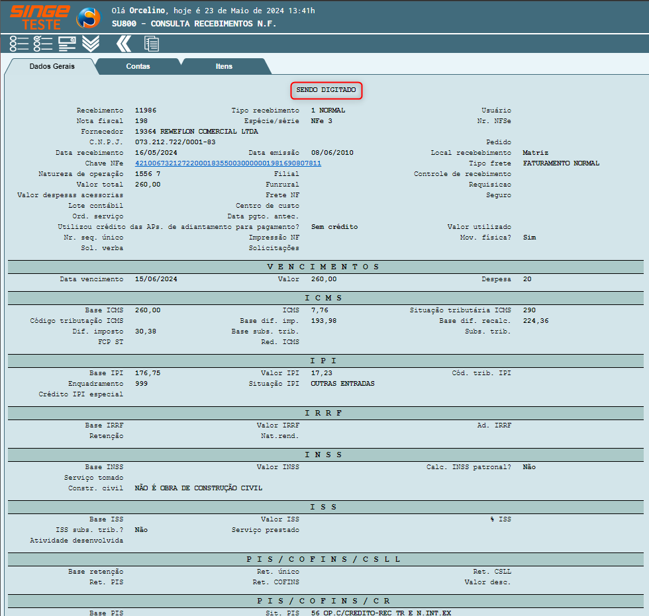Image resolution: width=649 pixels, height=616 pixels.
Task: Click the double left chevron back icon
Action: (x=124, y=44)
